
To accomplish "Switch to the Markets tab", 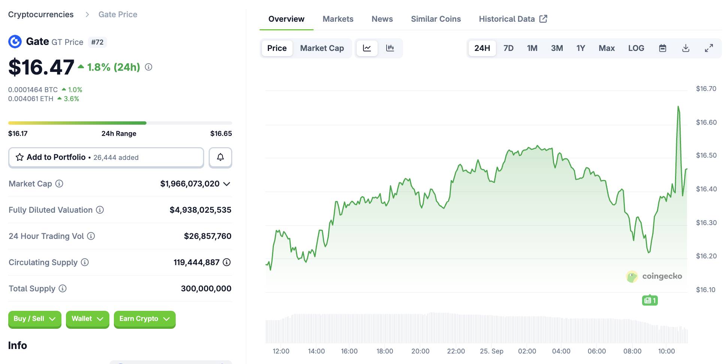I will pos(338,19).
